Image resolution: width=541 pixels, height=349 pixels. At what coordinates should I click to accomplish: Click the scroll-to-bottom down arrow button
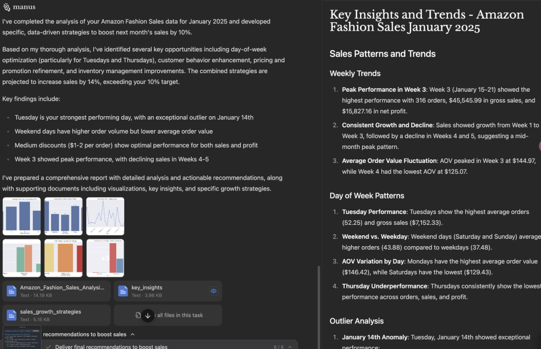click(147, 315)
